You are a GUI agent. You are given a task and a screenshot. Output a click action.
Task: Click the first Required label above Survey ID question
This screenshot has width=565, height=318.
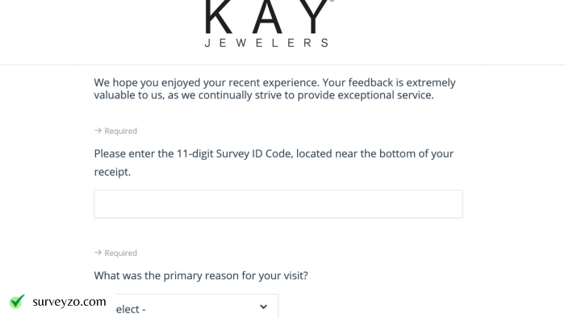click(x=121, y=131)
